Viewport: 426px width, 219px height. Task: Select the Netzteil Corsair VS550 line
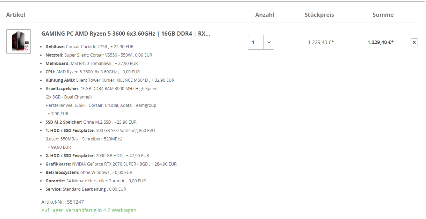[99, 55]
